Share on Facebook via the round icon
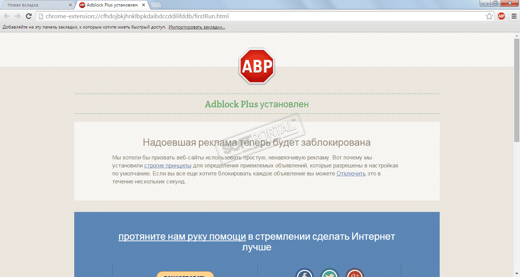This screenshot has width=520, height=277. [x=305, y=273]
